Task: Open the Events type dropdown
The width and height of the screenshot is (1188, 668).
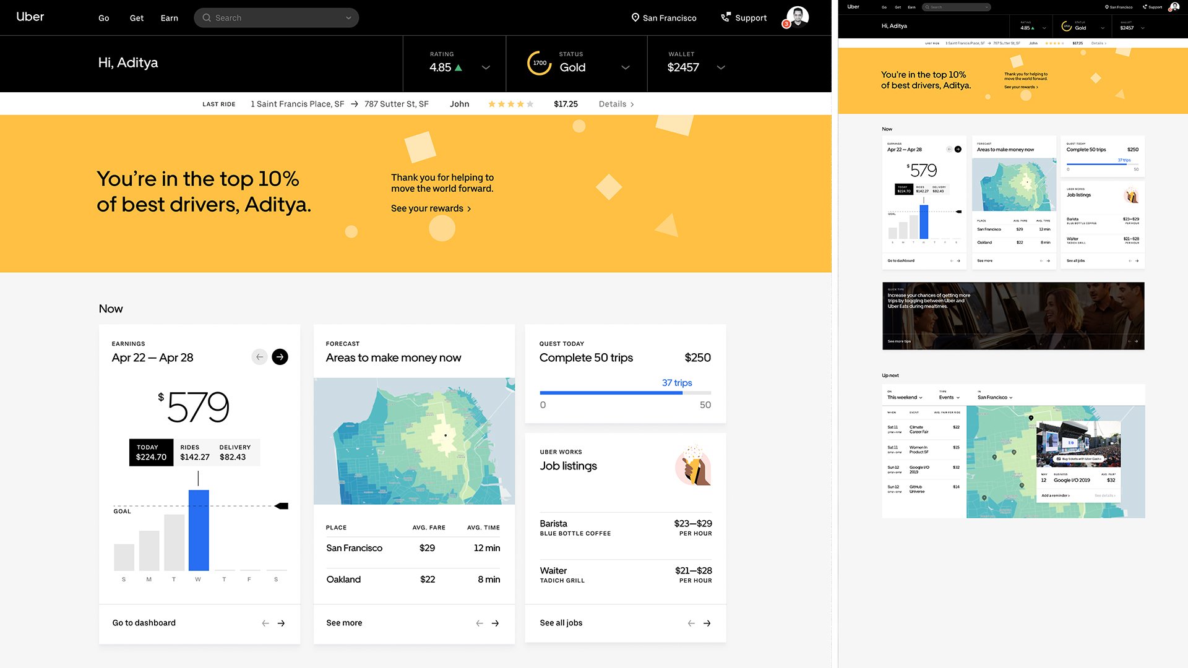Action: (x=949, y=397)
